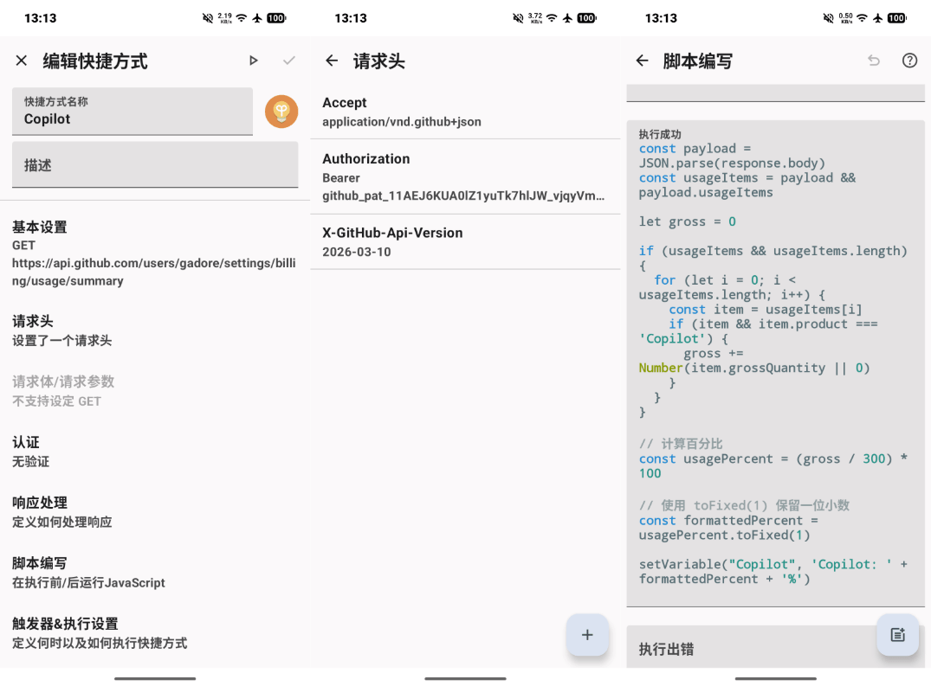Edit the Accept header entry
The height and width of the screenshot is (686, 931).
465,112
